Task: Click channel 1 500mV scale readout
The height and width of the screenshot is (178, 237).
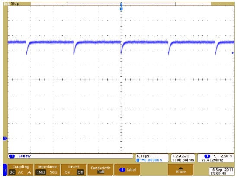Action: tap(25, 156)
